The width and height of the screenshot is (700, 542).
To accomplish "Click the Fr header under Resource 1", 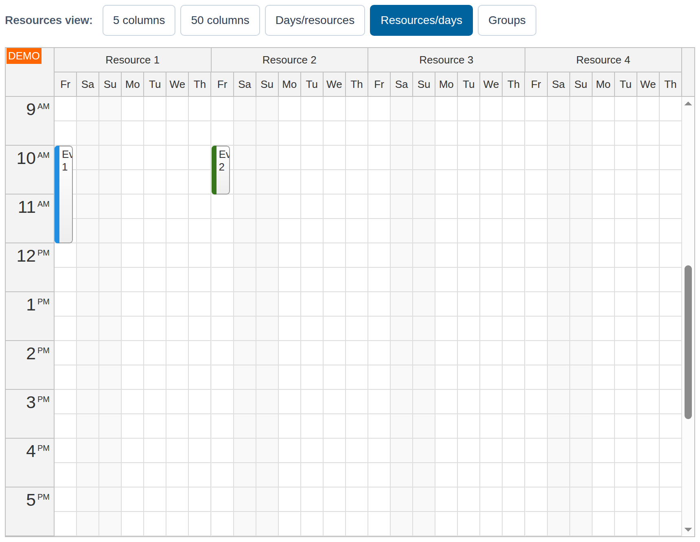I will 66,84.
